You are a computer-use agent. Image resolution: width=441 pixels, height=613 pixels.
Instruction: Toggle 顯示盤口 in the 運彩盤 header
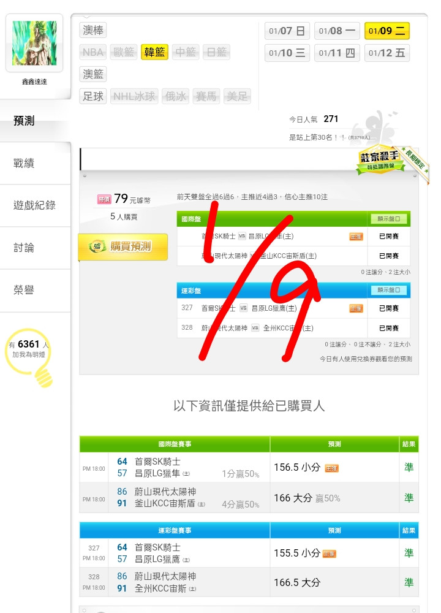click(388, 290)
